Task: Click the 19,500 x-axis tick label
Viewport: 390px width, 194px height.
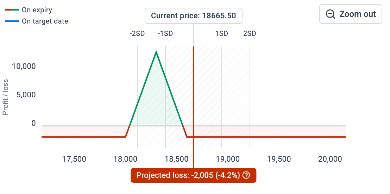Action: tap(279, 159)
